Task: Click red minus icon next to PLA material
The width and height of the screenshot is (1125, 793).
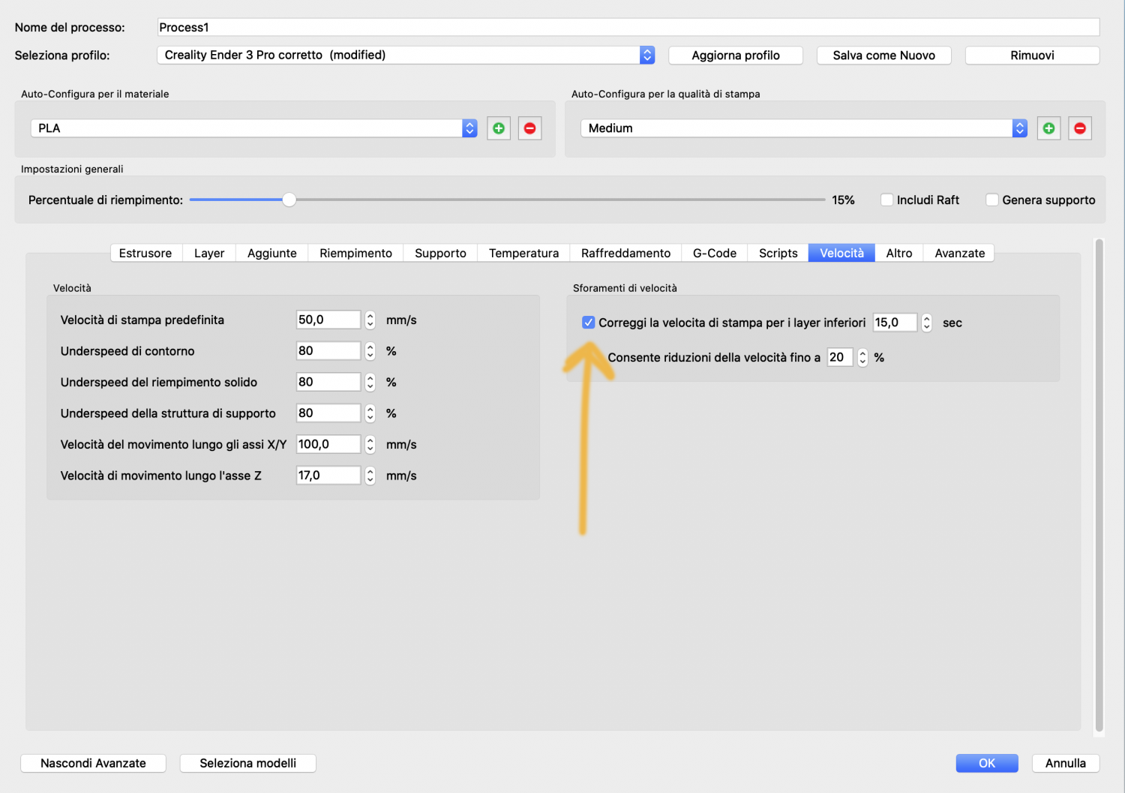Action: (529, 128)
